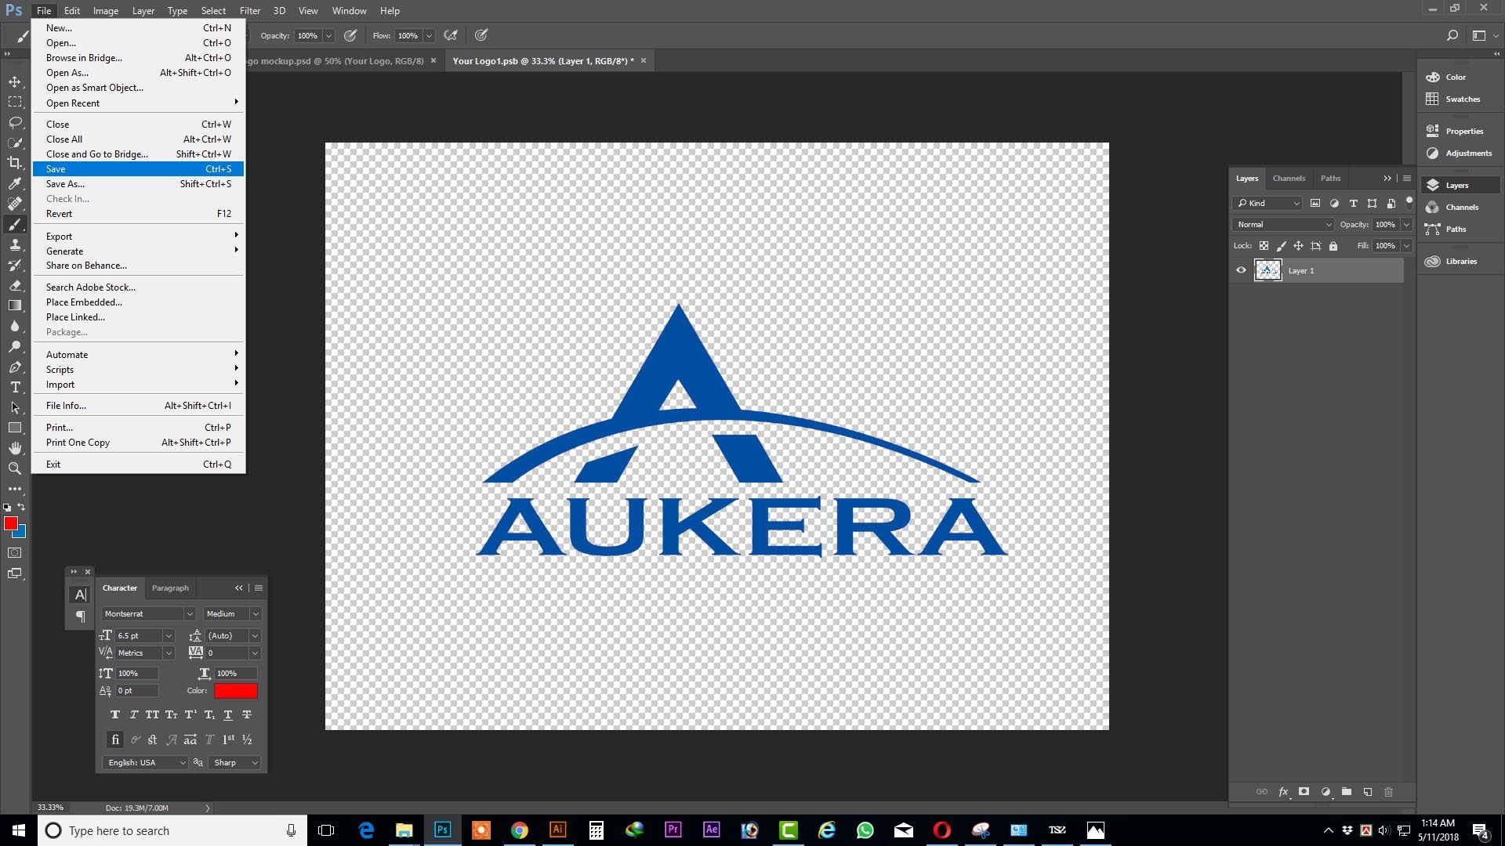The width and height of the screenshot is (1505, 846).
Task: Switch to the Paragraph tab
Action: (170, 588)
